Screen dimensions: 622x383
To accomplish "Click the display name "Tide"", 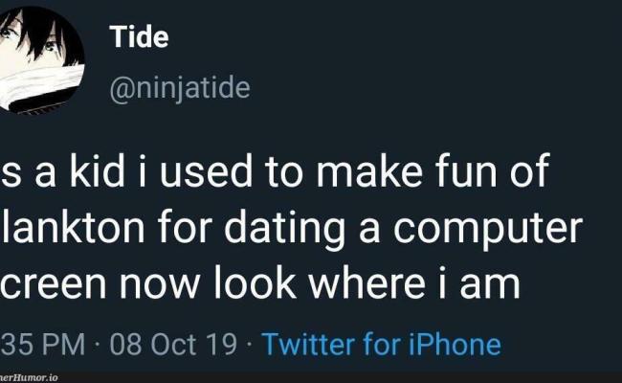I will (140, 38).
